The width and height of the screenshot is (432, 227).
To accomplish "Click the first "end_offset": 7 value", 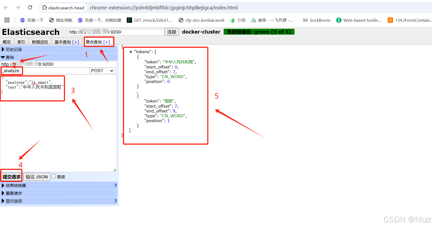I will [174, 72].
